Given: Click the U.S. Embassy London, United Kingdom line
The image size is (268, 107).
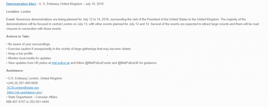Looking at the screenshot, I should 34,78.
